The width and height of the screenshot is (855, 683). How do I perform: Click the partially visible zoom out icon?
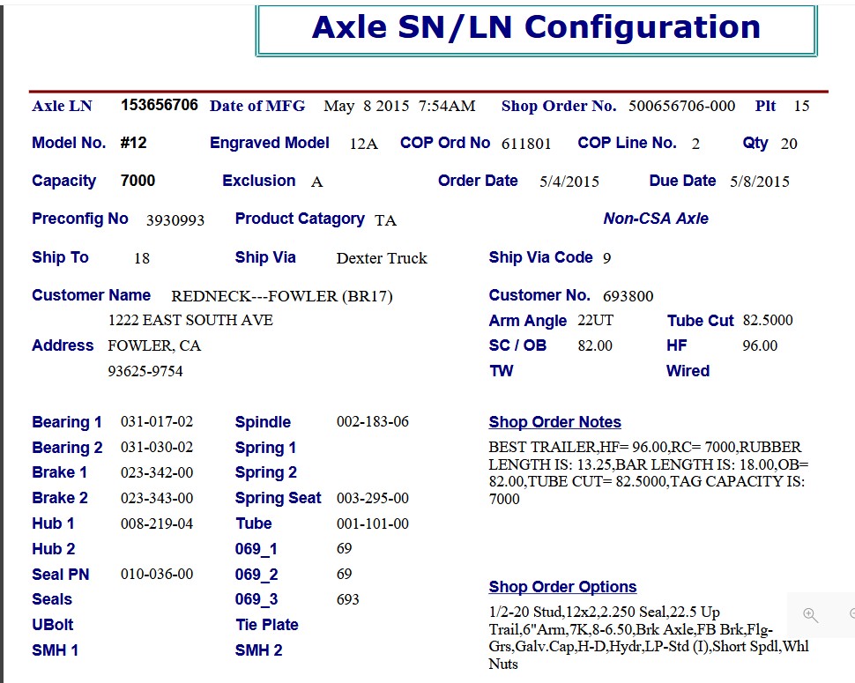coord(851,614)
